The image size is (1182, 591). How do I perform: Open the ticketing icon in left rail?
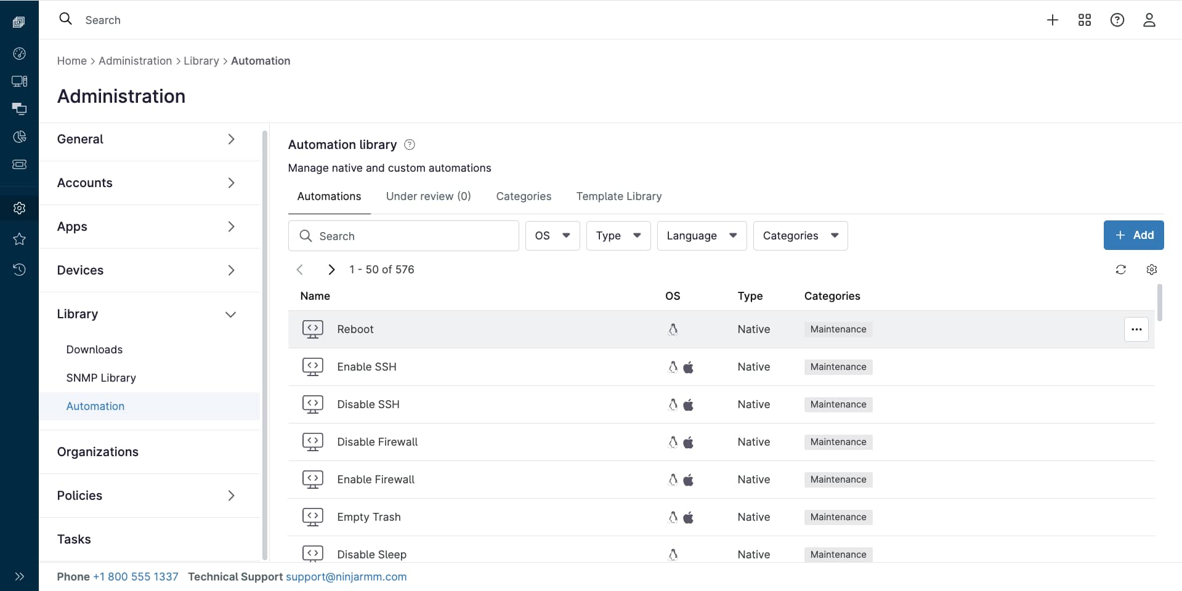click(x=19, y=164)
